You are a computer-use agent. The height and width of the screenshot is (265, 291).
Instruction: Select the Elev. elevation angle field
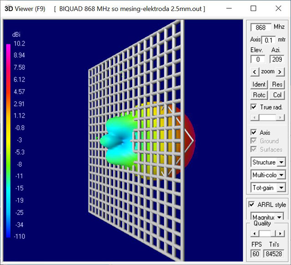[258, 59]
